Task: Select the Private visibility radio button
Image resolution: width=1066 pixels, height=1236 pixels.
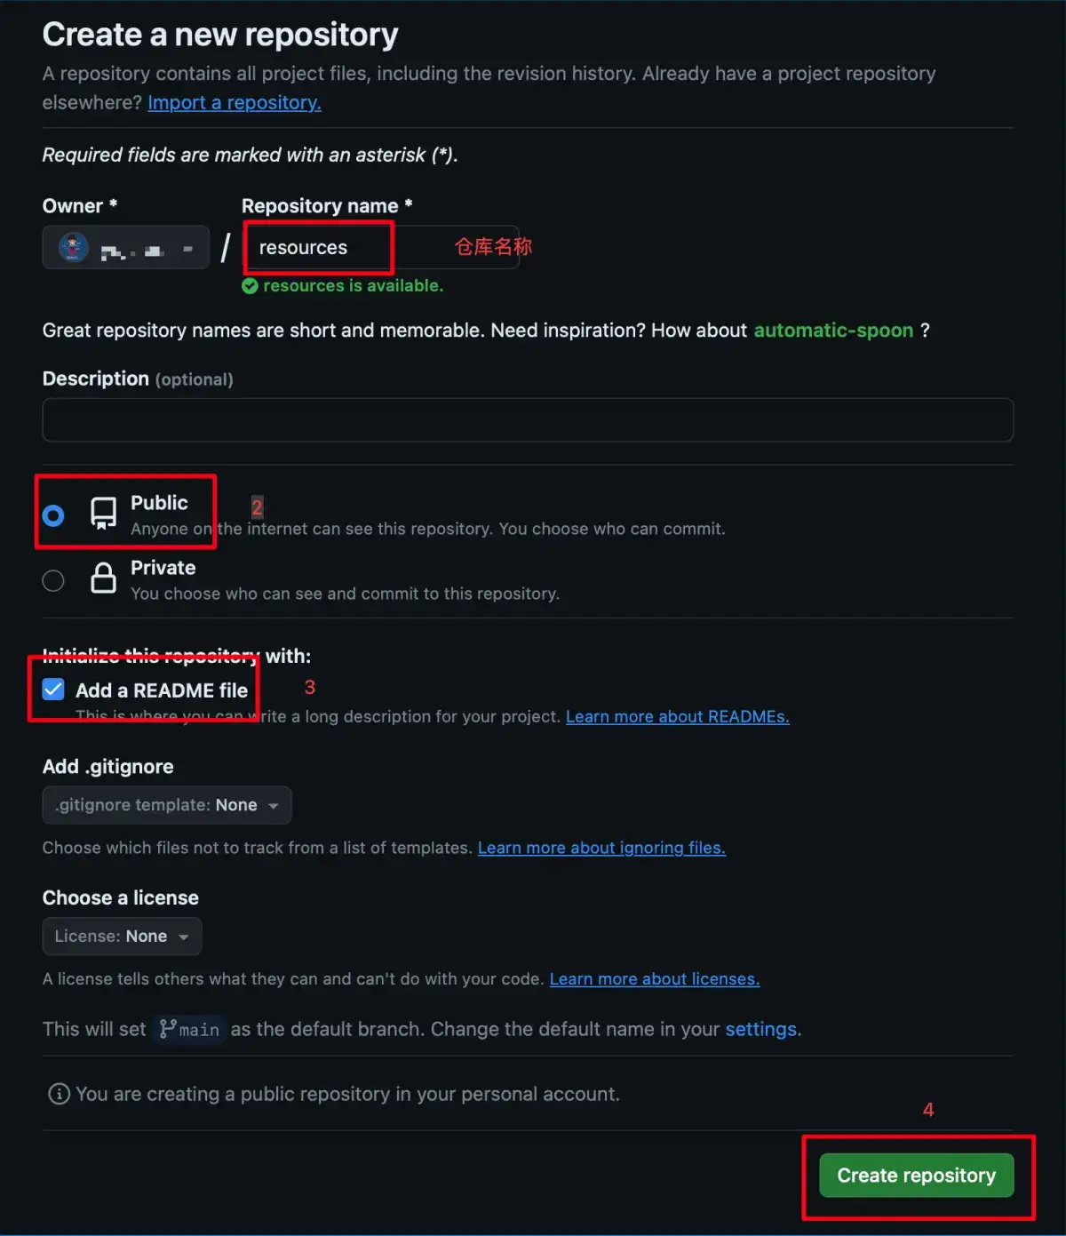Action: click(52, 579)
